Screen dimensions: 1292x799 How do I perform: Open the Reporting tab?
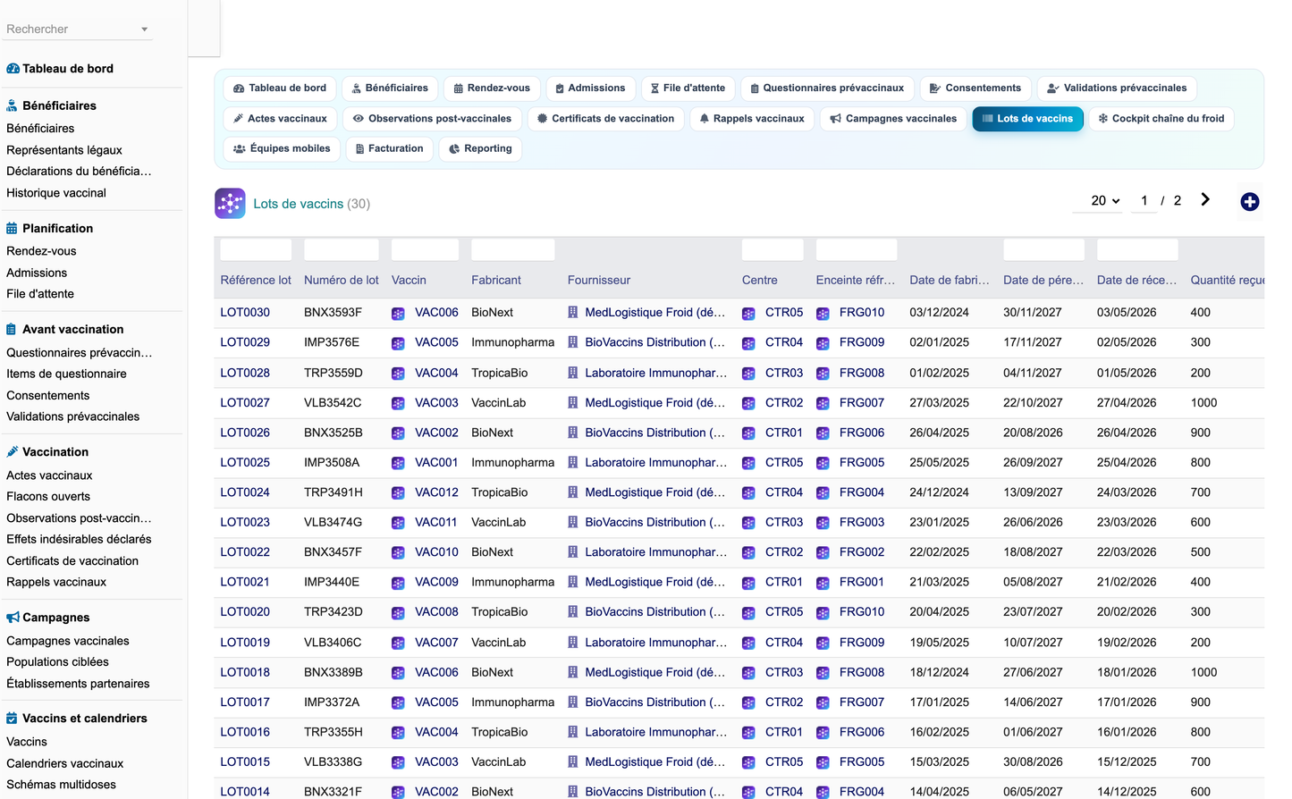tap(480, 149)
